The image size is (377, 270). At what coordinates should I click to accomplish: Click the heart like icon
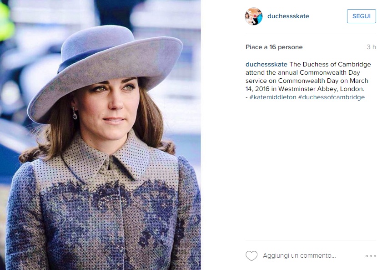click(251, 256)
